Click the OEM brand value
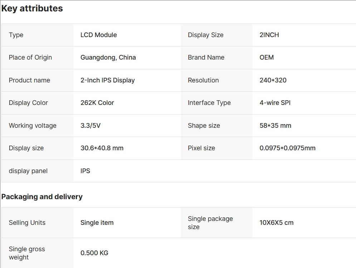 pyautogui.click(x=267, y=57)
